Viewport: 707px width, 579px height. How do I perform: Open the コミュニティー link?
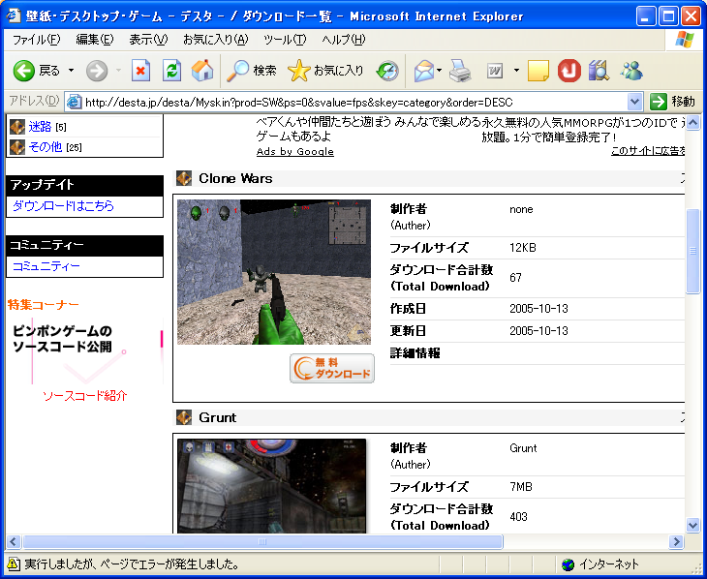46,266
